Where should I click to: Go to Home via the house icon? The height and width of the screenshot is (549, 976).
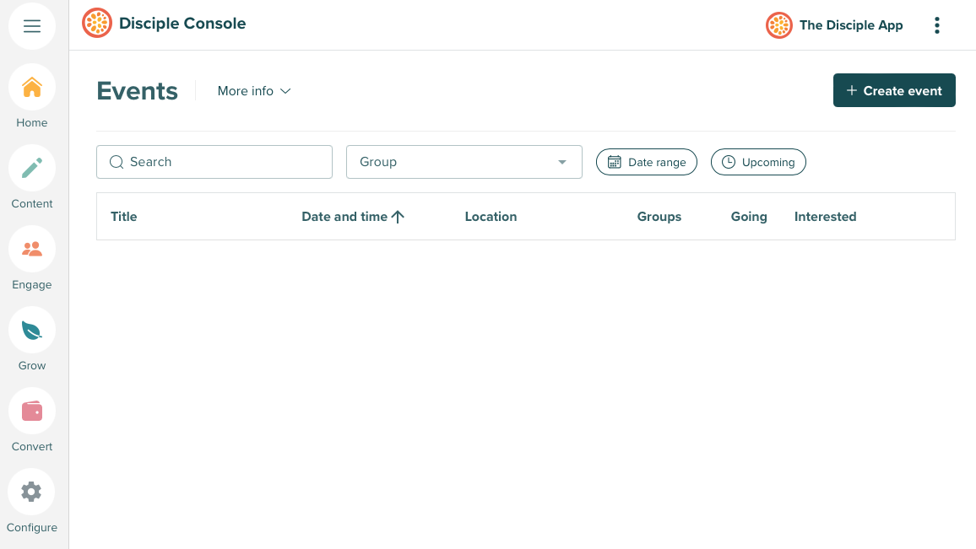point(32,87)
